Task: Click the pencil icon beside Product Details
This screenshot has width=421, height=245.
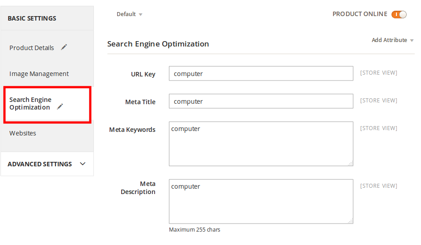Action: [x=64, y=47]
